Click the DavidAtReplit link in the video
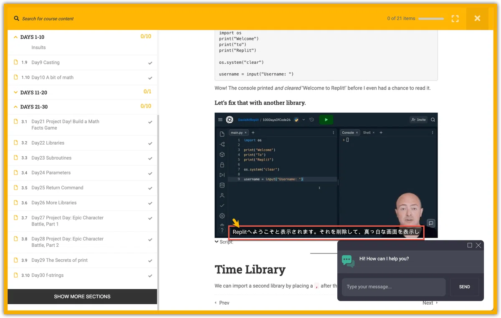The height and width of the screenshot is (318, 501). point(249,120)
